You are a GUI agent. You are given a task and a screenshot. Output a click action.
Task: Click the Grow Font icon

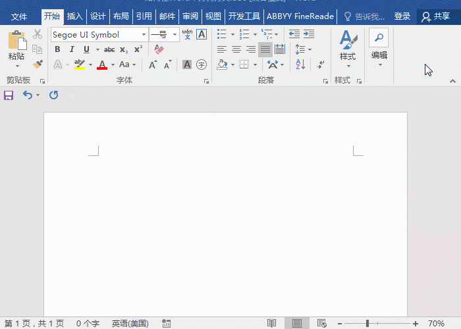pyautogui.click(x=153, y=64)
